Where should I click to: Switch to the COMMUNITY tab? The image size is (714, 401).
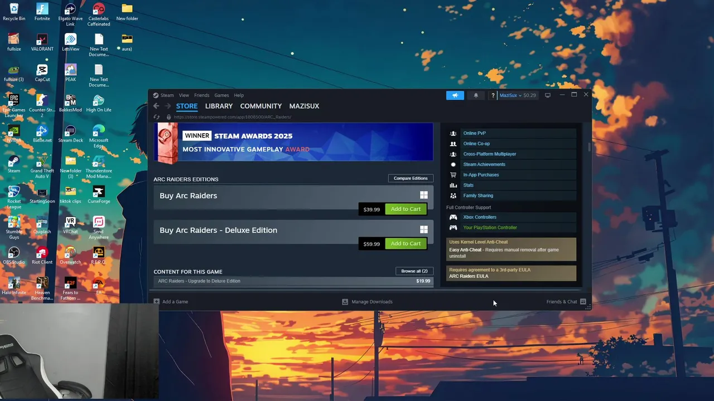[x=261, y=106]
